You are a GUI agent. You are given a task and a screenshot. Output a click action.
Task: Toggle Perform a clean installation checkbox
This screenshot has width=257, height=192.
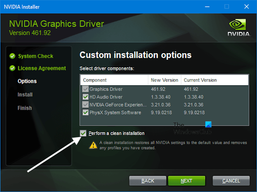tap(83, 133)
